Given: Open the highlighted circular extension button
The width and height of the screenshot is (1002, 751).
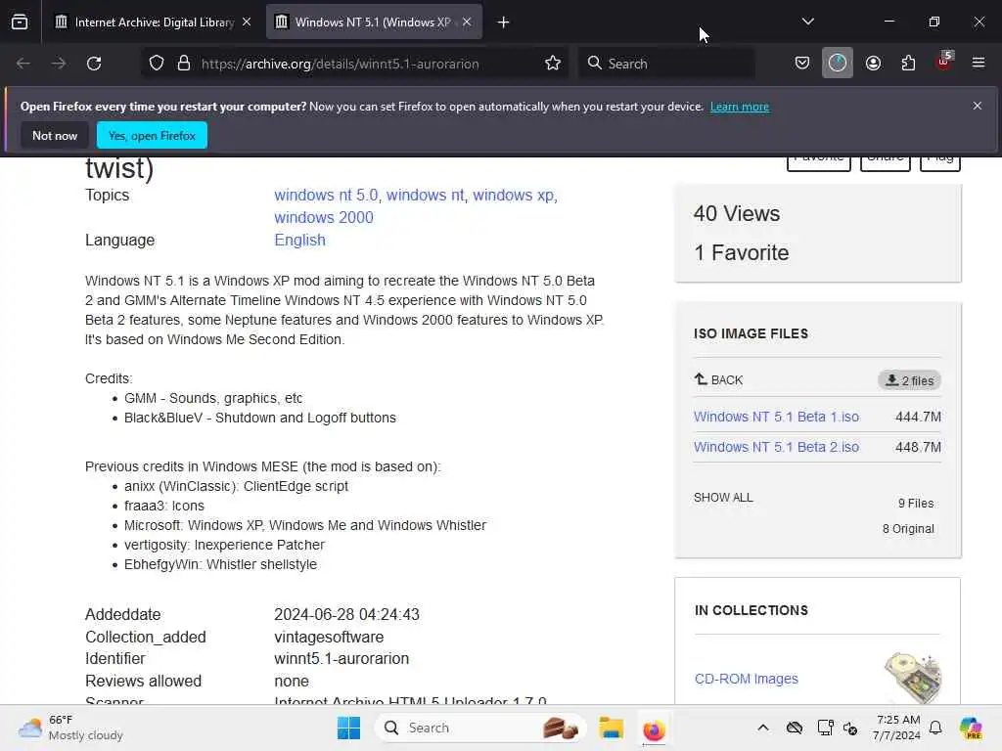Looking at the screenshot, I should tap(838, 63).
